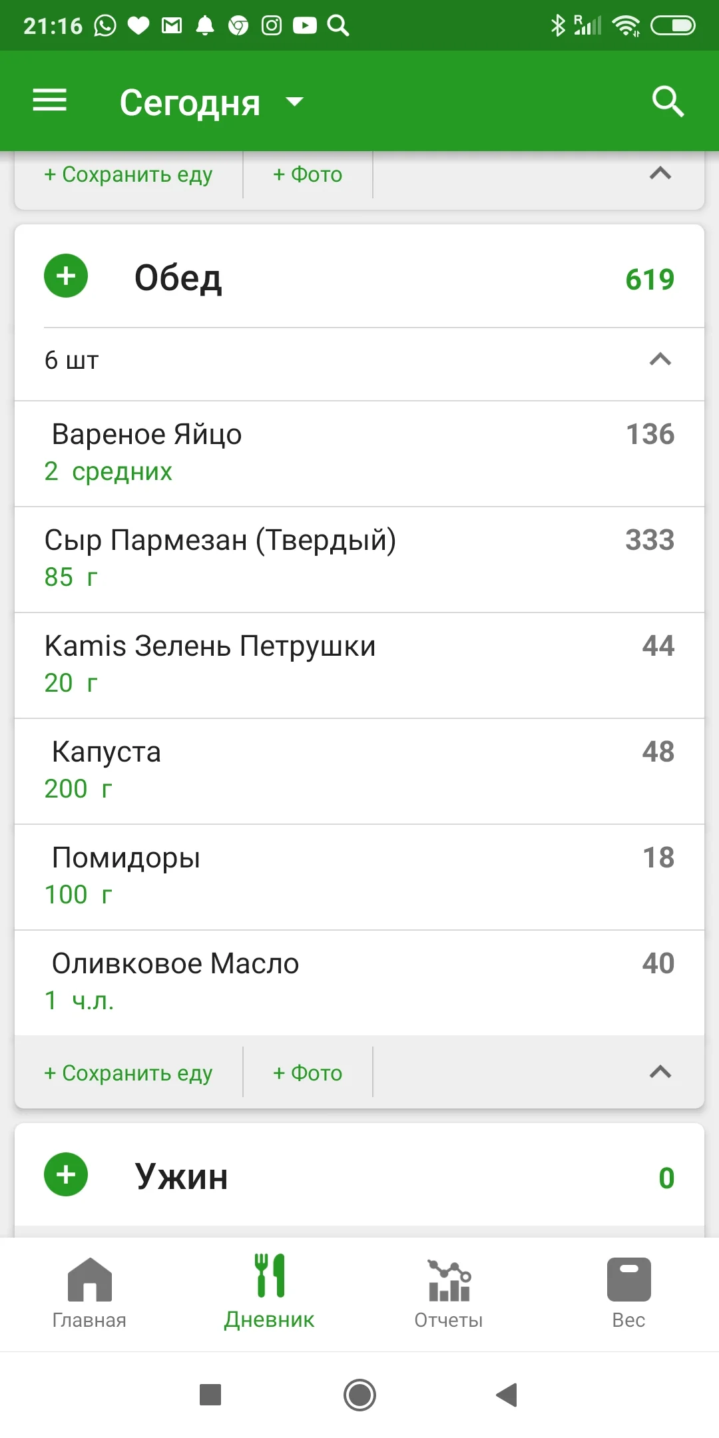This screenshot has height=1438, width=719.
Task: Tap Android home circle button
Action: point(359,1395)
